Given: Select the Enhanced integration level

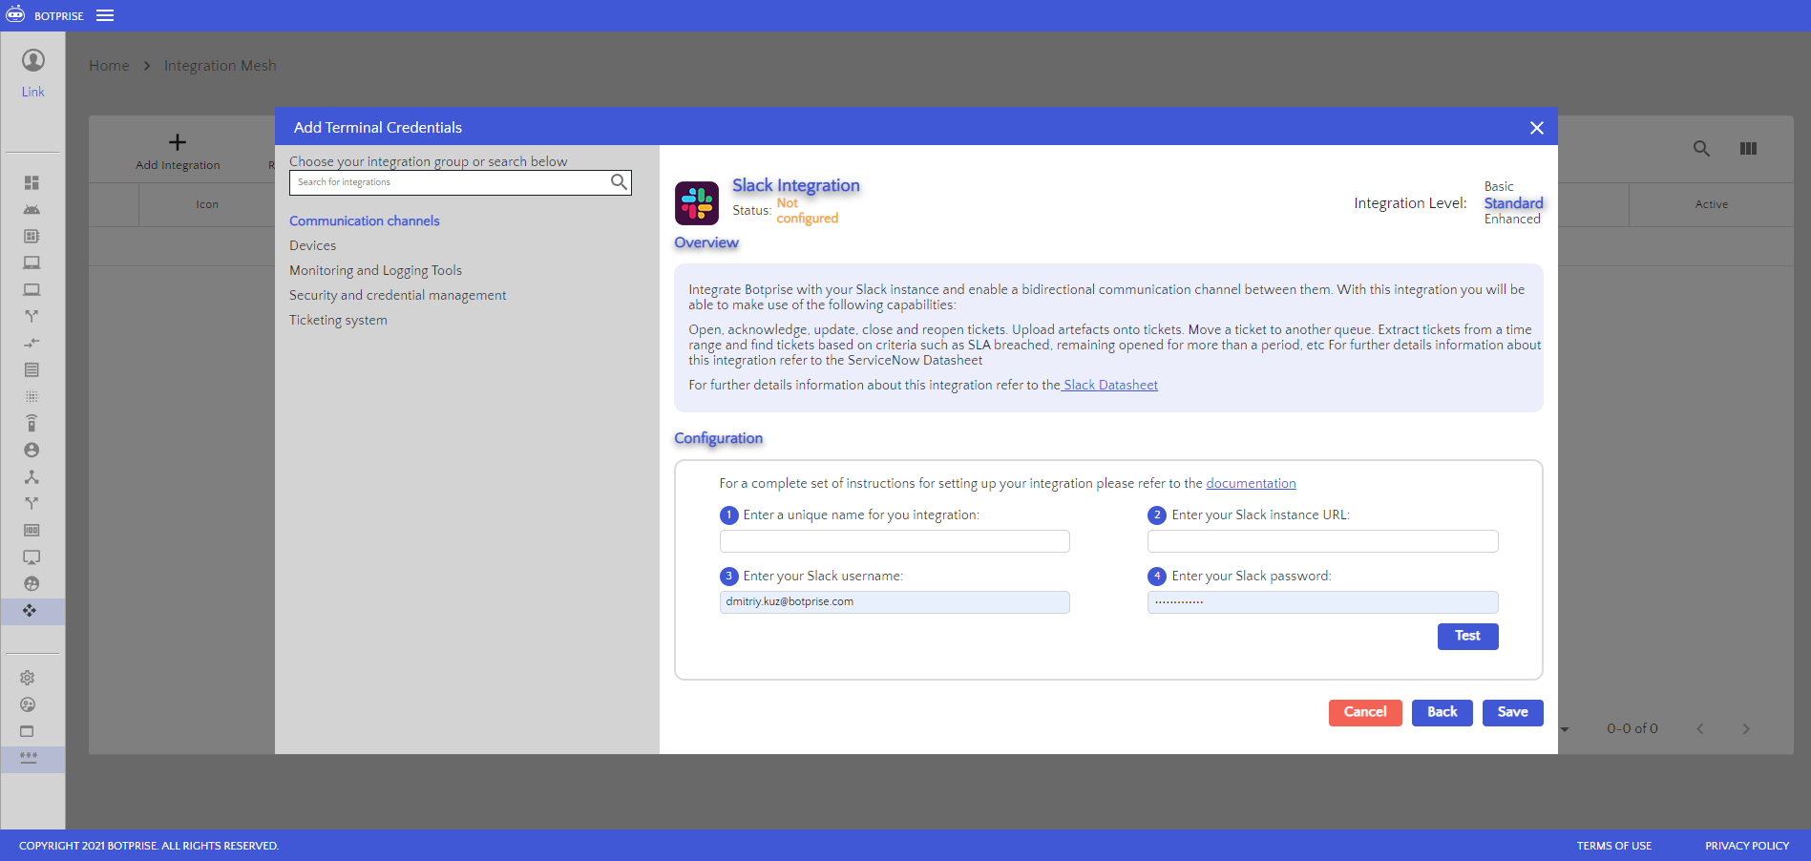Looking at the screenshot, I should point(1512,219).
